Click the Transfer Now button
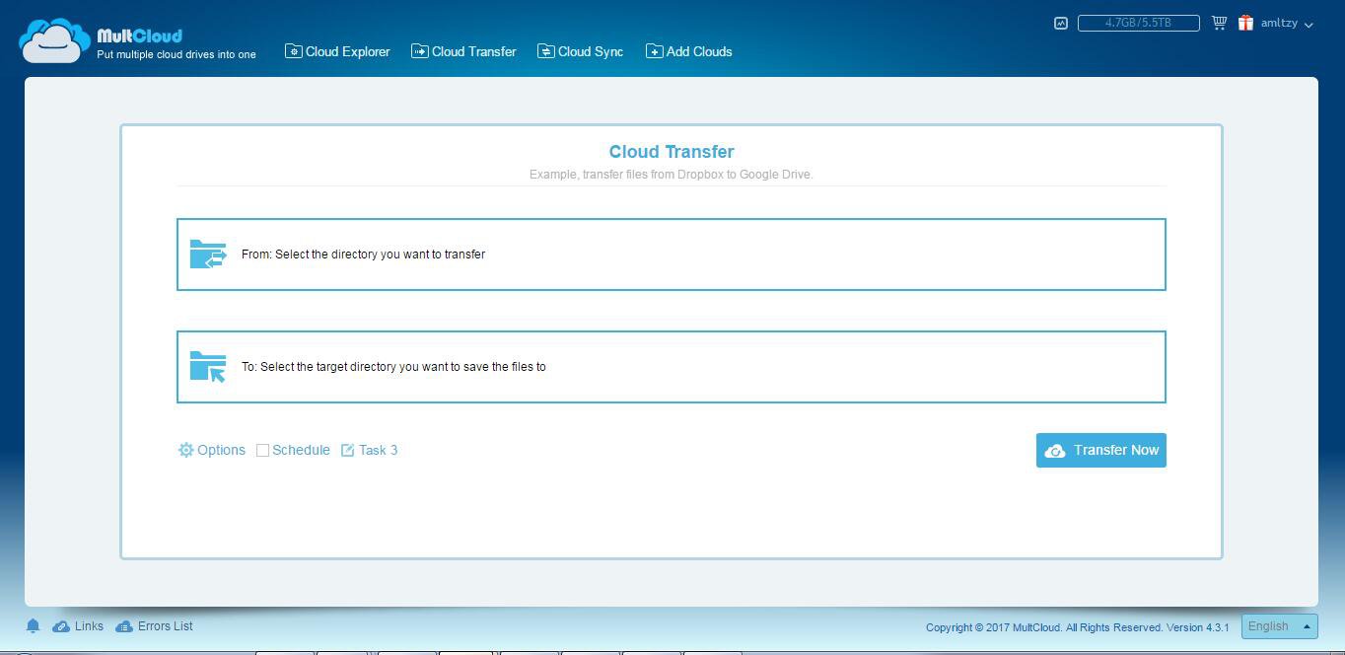1345x655 pixels. pos(1101,450)
